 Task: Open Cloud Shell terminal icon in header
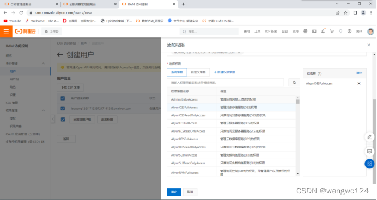pos(314,32)
